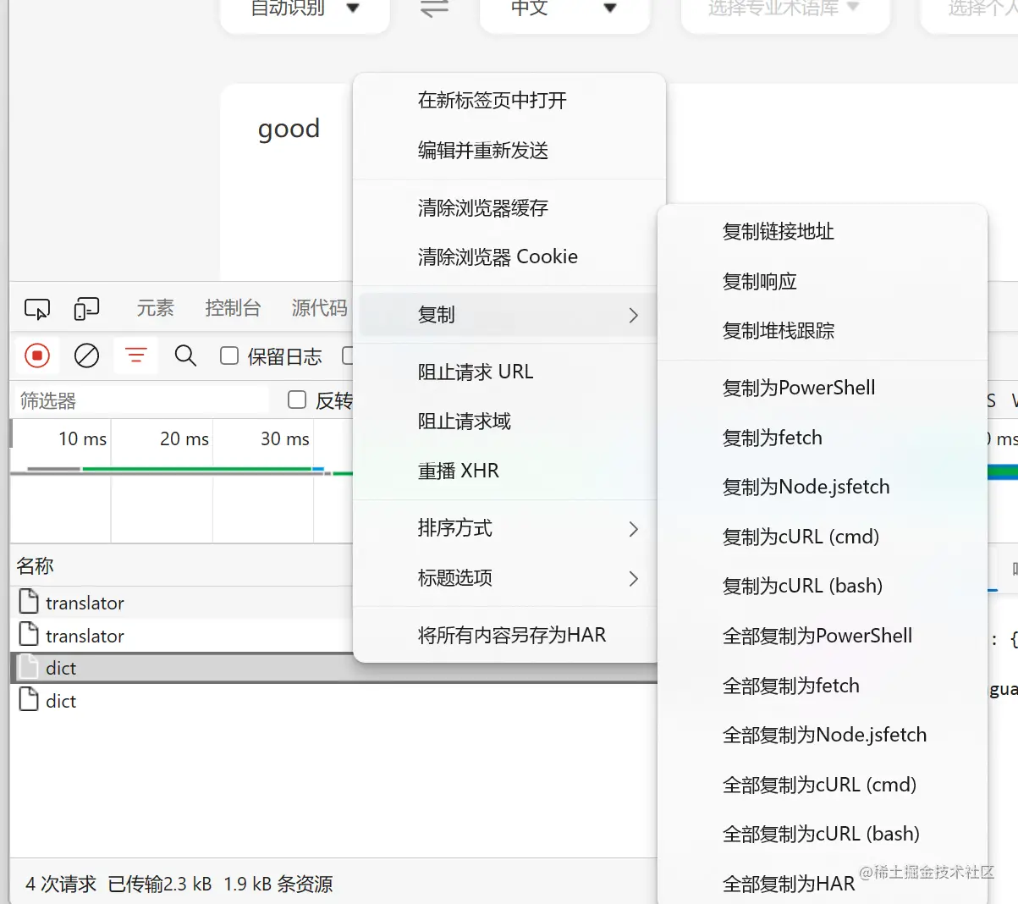This screenshot has height=904, width=1018.
Task: Open the 中文 target language dropdown
Action: point(564,10)
